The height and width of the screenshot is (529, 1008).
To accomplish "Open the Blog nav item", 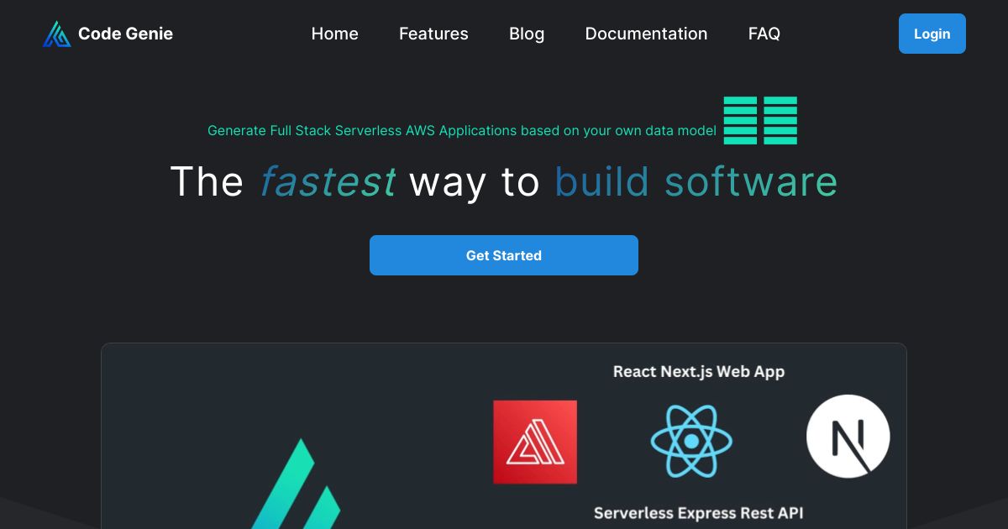I will (527, 34).
